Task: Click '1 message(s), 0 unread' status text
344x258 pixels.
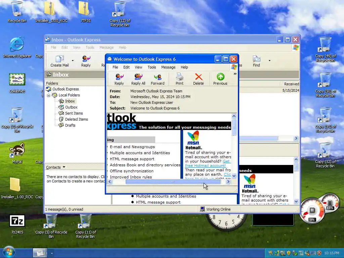Action: tap(64, 209)
